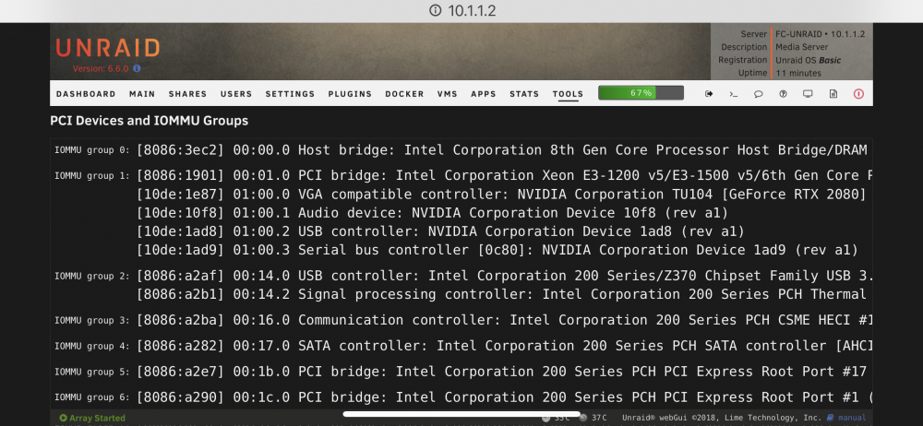The image size is (923, 426).
Task: Click the Version: 6.6.0 text
Action: (102, 68)
